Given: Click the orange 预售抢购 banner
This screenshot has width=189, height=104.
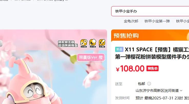Looking at the screenshot, I should [150, 35].
